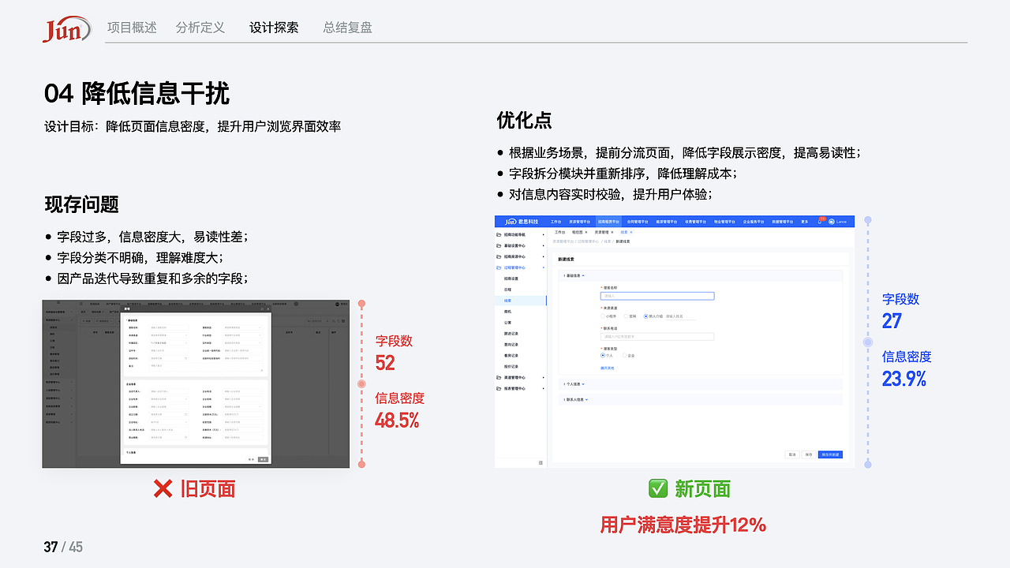Maximize the old page dialog via fullscreen icon

tap(262, 308)
